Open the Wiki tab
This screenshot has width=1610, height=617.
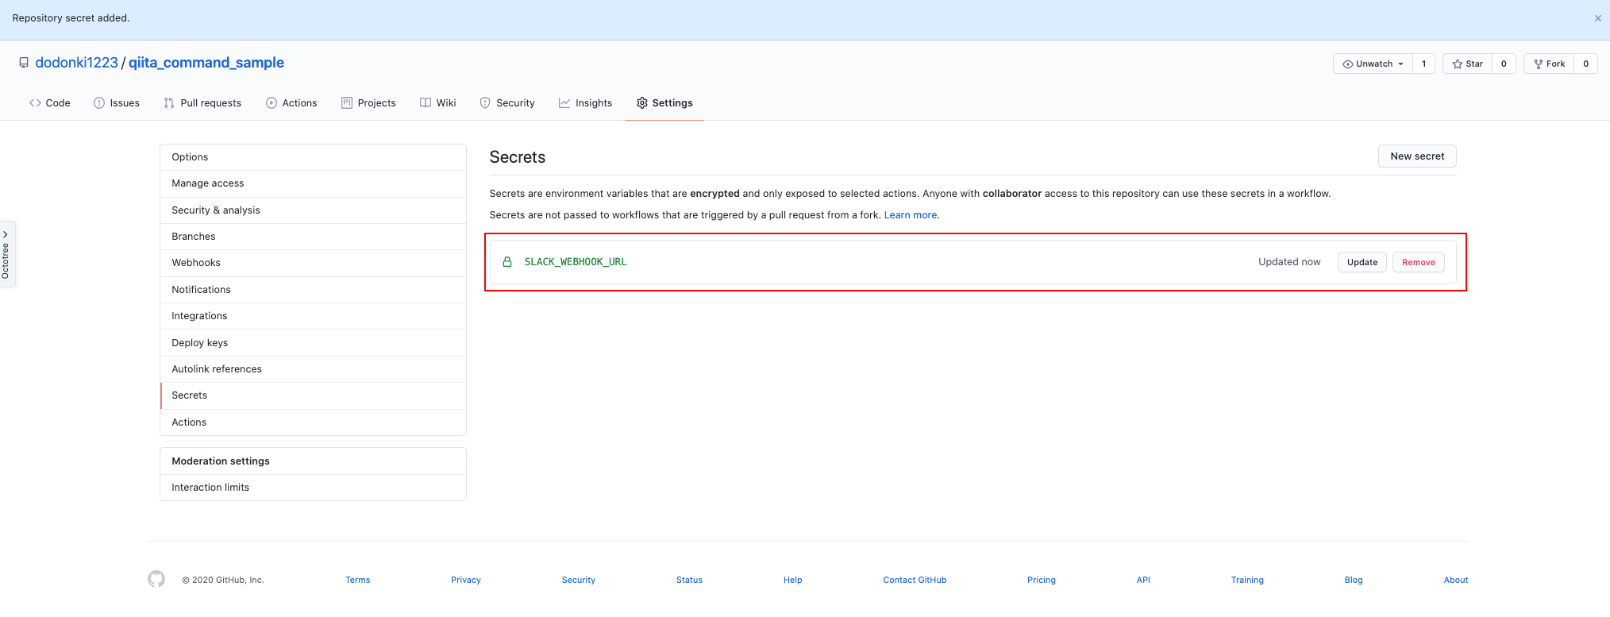point(437,103)
